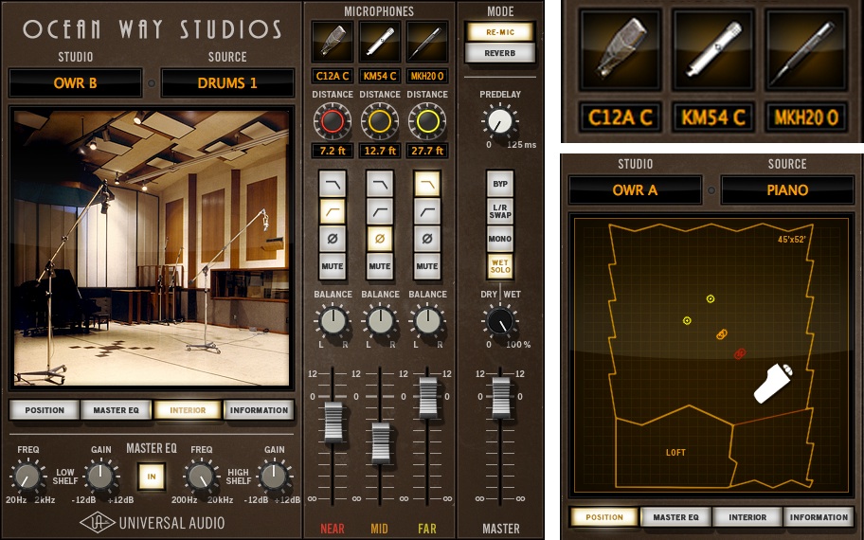Click the Universal Audio logo

[x=153, y=522]
